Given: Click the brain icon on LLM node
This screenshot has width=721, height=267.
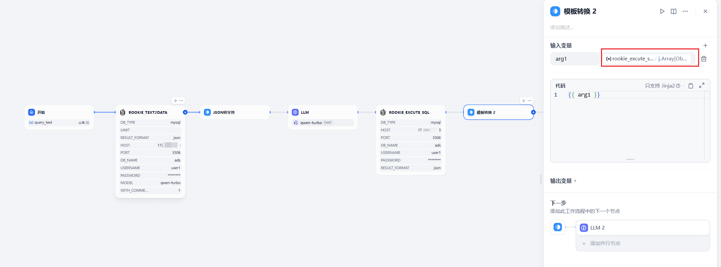Looking at the screenshot, I should click(295, 112).
